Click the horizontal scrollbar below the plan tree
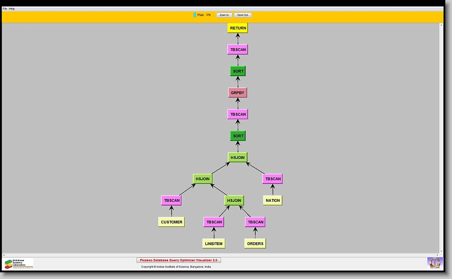The height and width of the screenshot is (279, 452). point(223,255)
